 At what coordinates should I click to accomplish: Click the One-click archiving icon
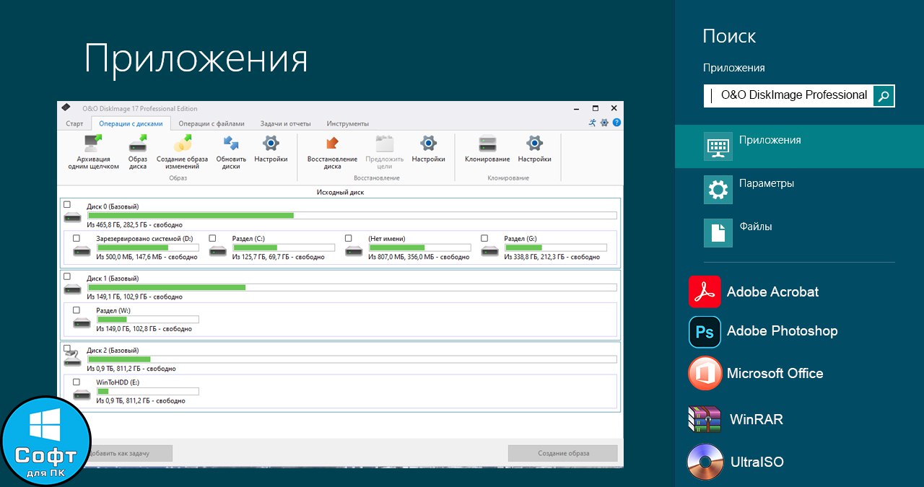93,142
